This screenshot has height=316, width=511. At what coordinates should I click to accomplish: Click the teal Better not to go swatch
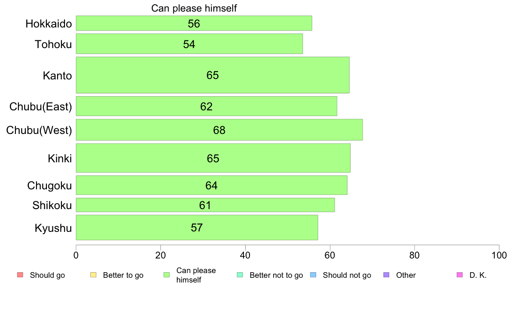(x=240, y=275)
